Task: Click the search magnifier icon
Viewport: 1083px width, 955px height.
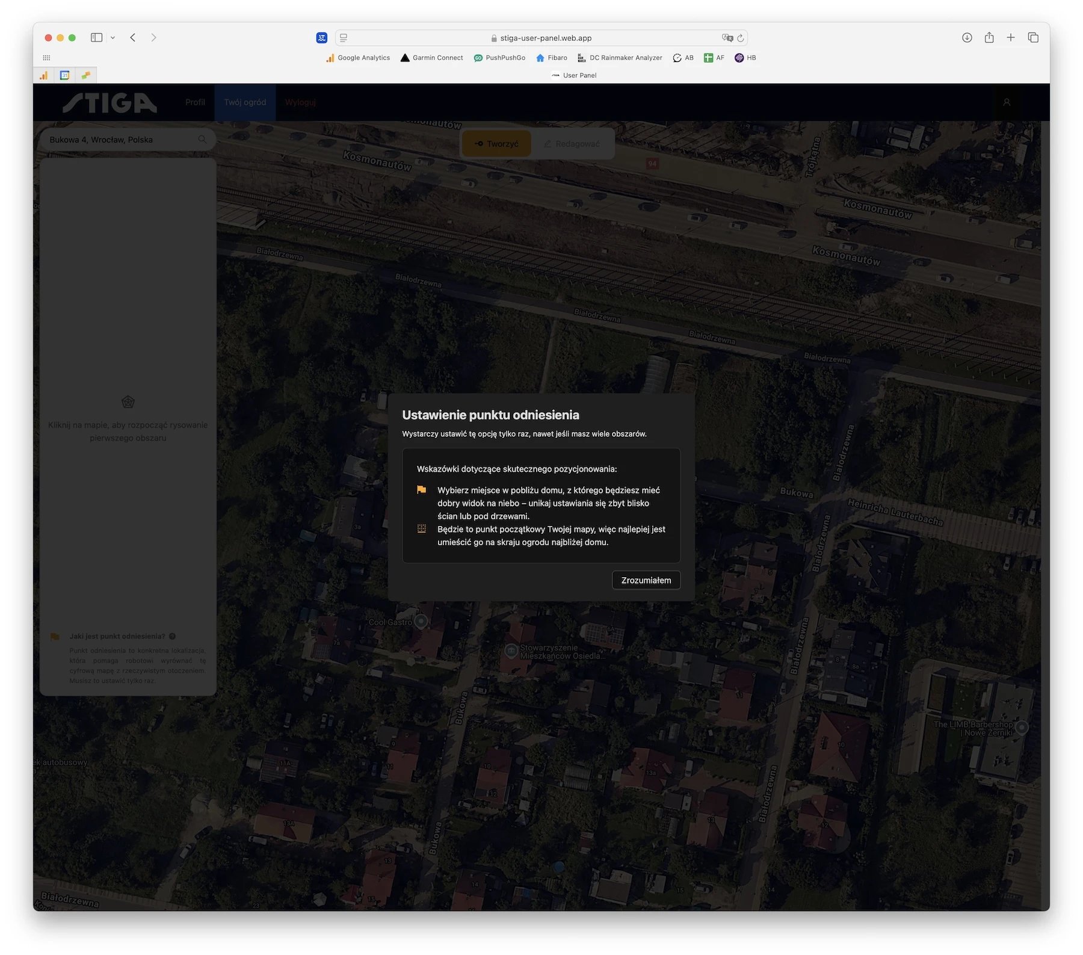Action: coord(202,140)
